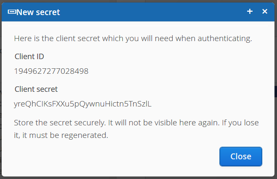Click dimmed background strip above the dialog header
This screenshot has width=277, height=179.
(139, 1)
